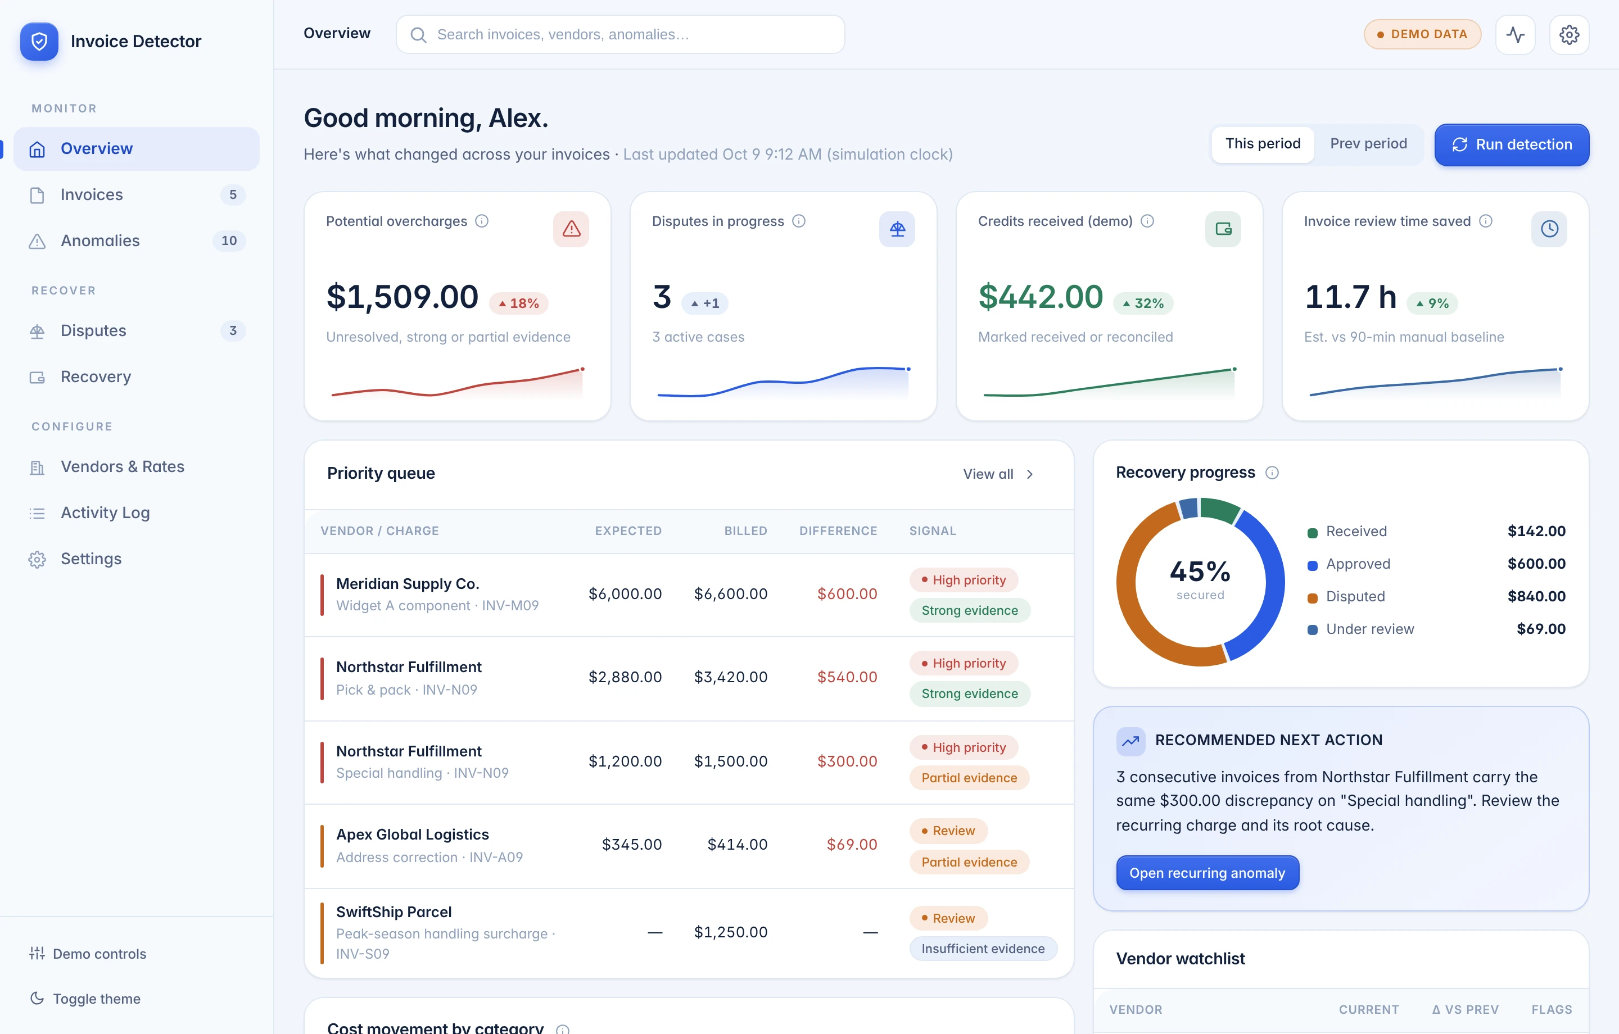Click the Recovery progress donut chart
This screenshot has width=1619, height=1034.
(1200, 582)
